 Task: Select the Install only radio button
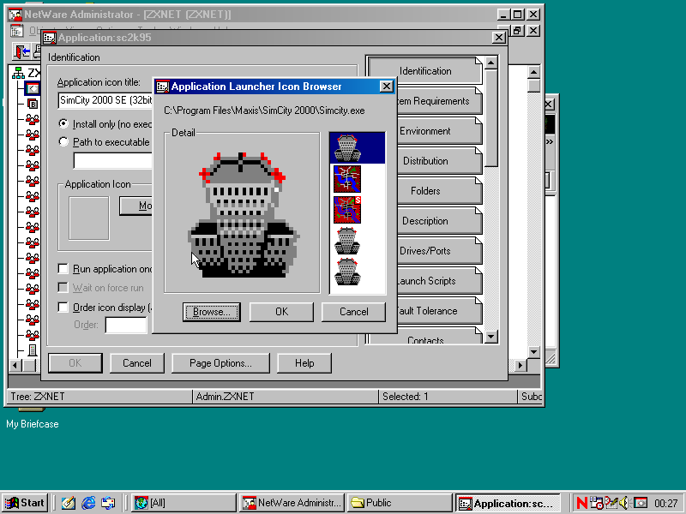[x=63, y=124]
